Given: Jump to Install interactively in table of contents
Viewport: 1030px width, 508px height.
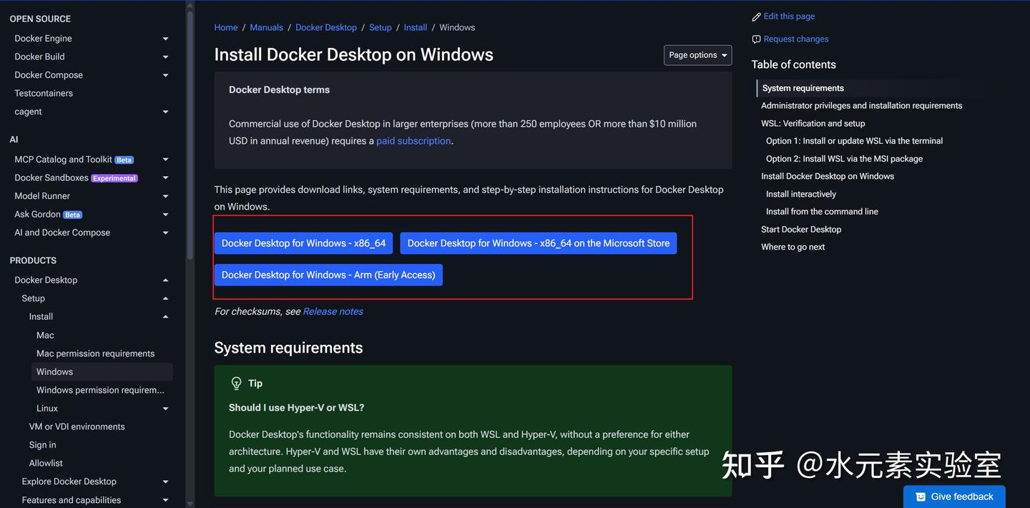Looking at the screenshot, I should [800, 194].
